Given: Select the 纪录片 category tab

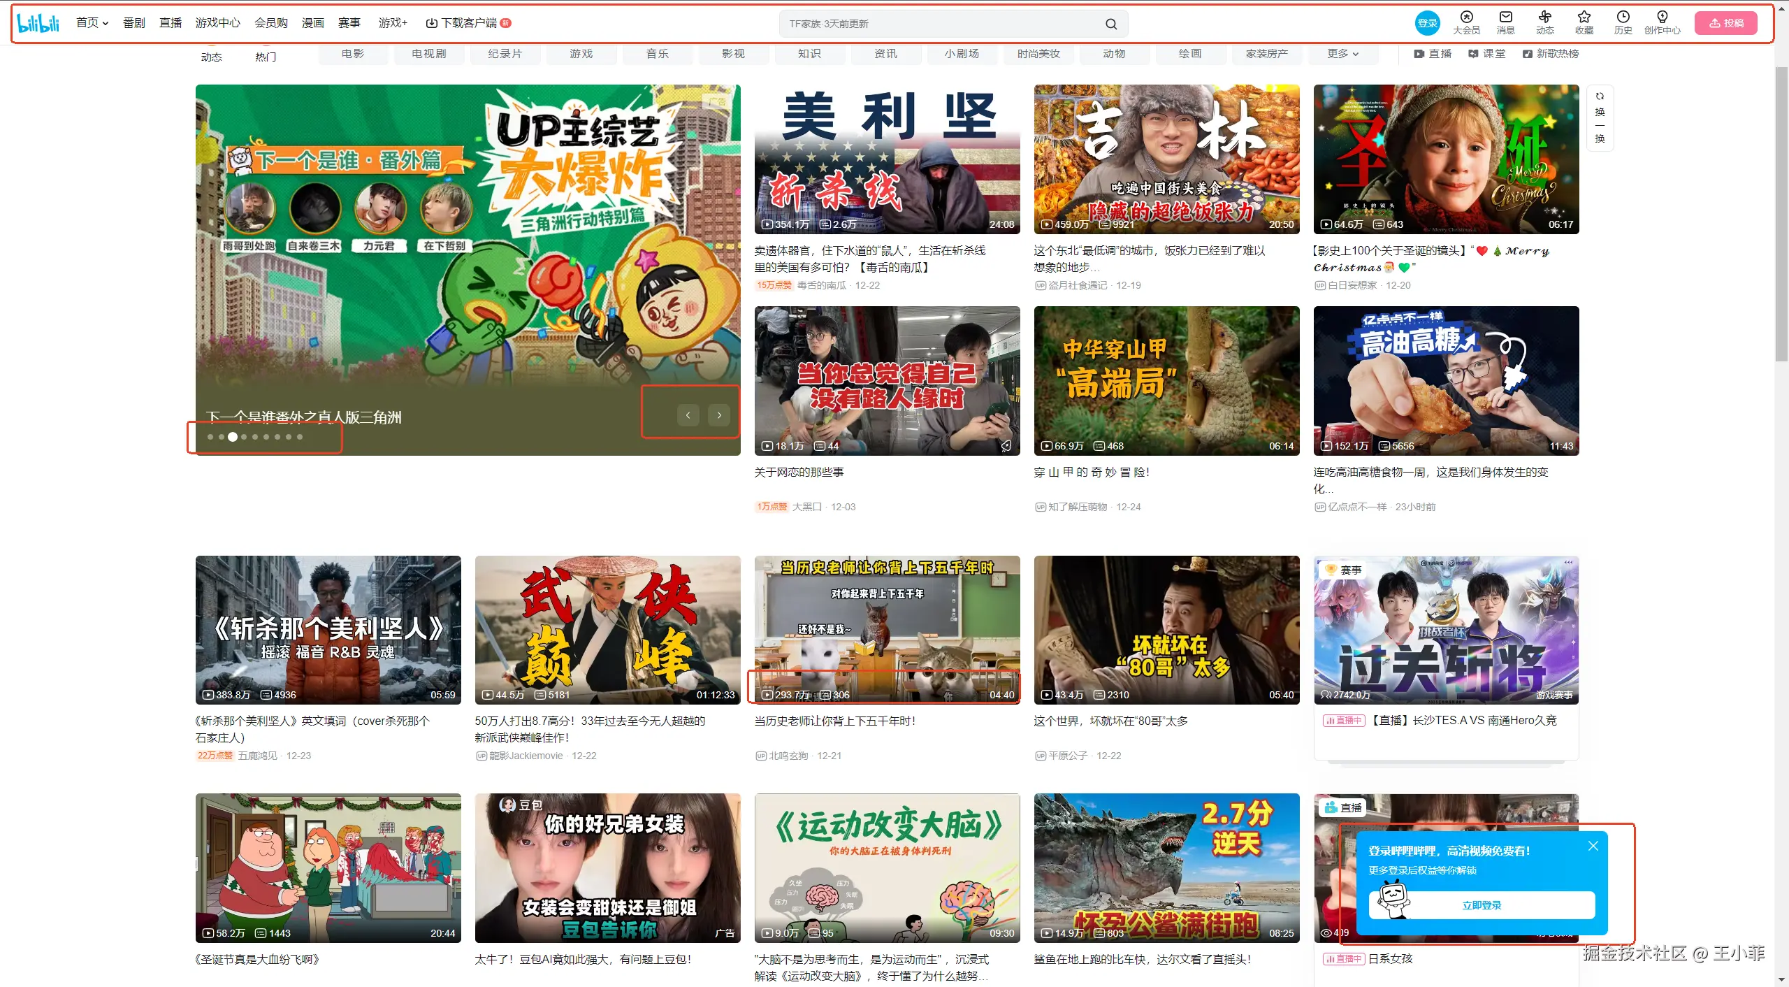Looking at the screenshot, I should 505,54.
